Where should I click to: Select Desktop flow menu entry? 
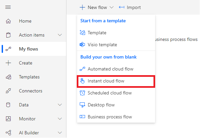point(116,105)
